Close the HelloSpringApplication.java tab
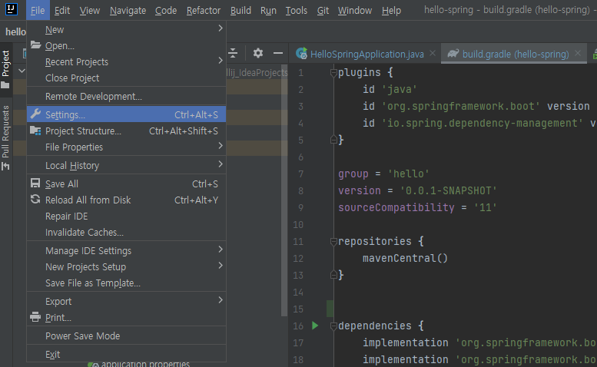The image size is (597, 367). (x=433, y=53)
